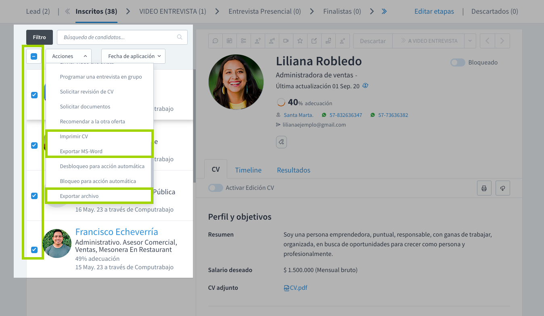Uncheck Francisco Echeverría's checkbox
This screenshot has width=544, height=316.
point(34,249)
